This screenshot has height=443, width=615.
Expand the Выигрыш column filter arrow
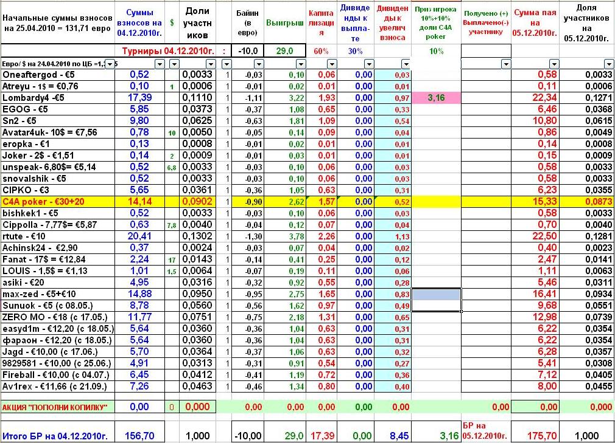[301, 64]
